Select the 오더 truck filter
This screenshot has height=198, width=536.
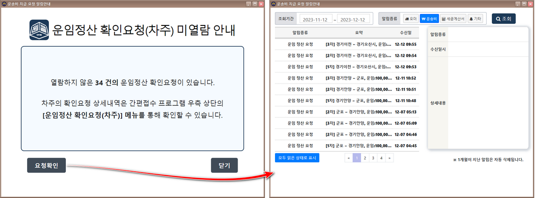(x=410, y=19)
